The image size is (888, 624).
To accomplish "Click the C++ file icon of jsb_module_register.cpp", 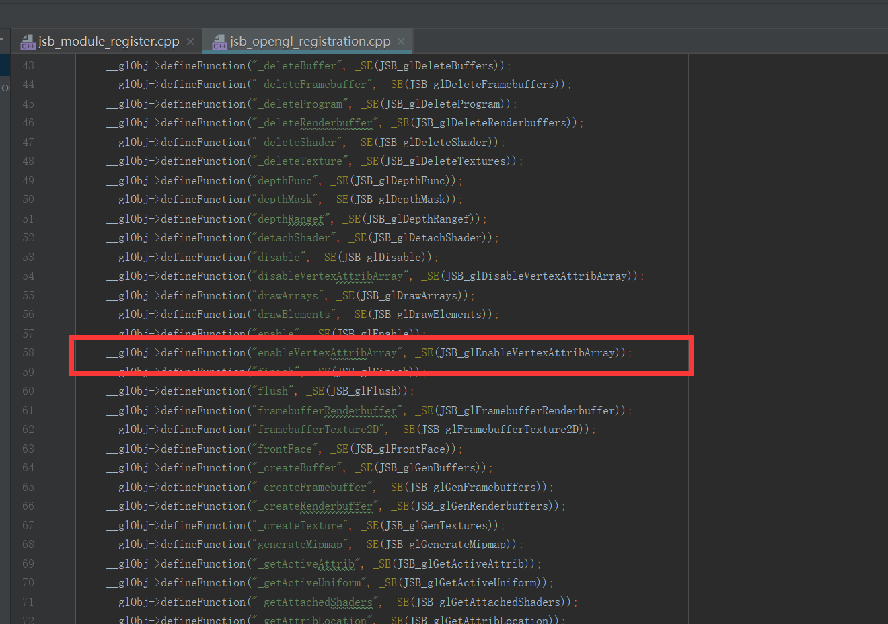I will coord(28,42).
